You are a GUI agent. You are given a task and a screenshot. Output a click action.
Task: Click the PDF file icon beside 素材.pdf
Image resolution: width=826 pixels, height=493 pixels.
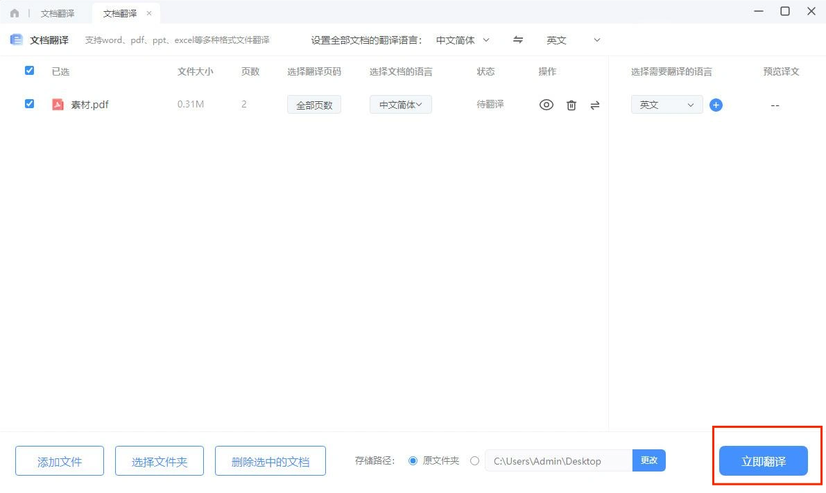pyautogui.click(x=58, y=104)
